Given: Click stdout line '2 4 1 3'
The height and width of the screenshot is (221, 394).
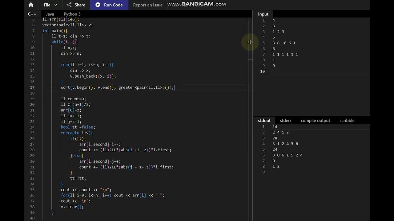Looking at the screenshot, I should 280,132.
